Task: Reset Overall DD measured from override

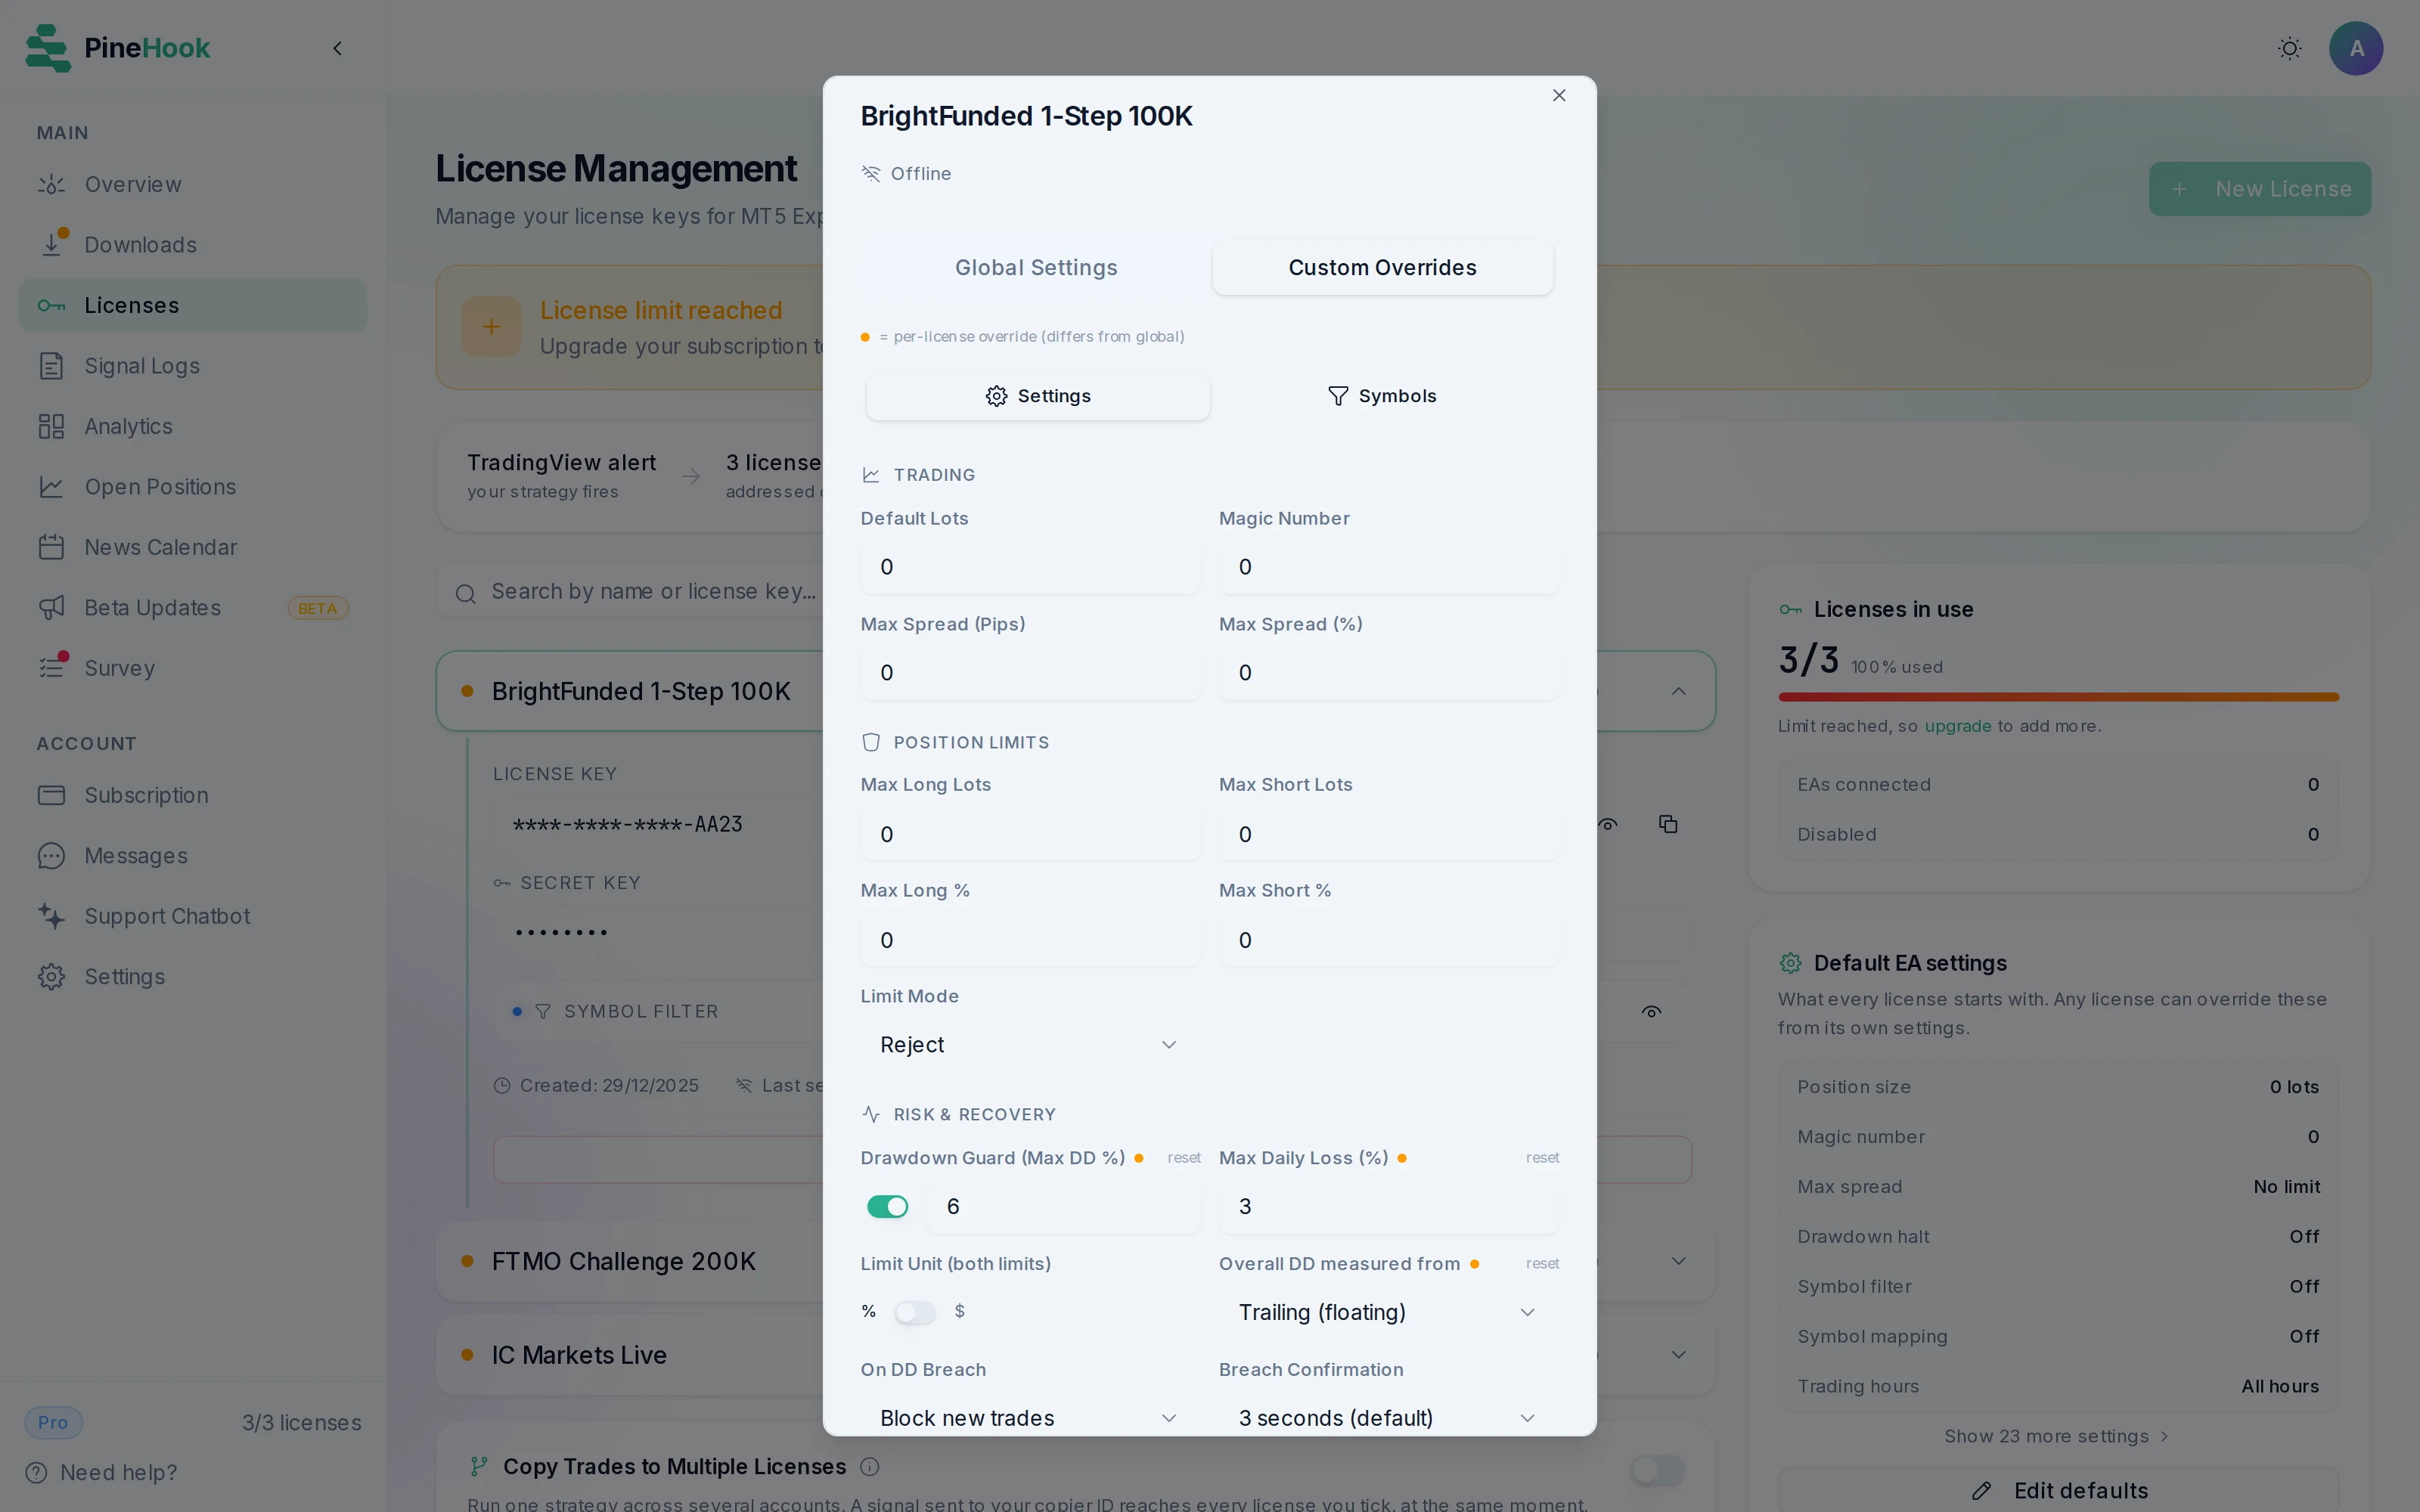Action: tap(1542, 1264)
